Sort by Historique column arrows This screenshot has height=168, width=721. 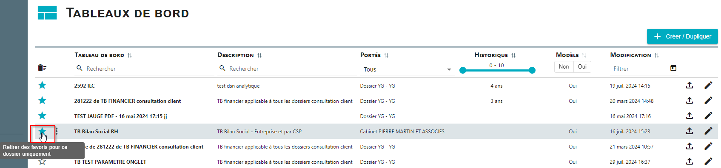click(513, 55)
